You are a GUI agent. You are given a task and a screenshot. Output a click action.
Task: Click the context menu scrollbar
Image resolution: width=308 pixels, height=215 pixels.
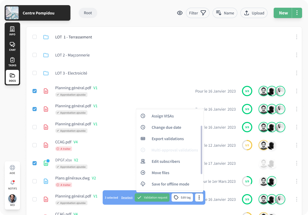pyautogui.click(x=201, y=150)
